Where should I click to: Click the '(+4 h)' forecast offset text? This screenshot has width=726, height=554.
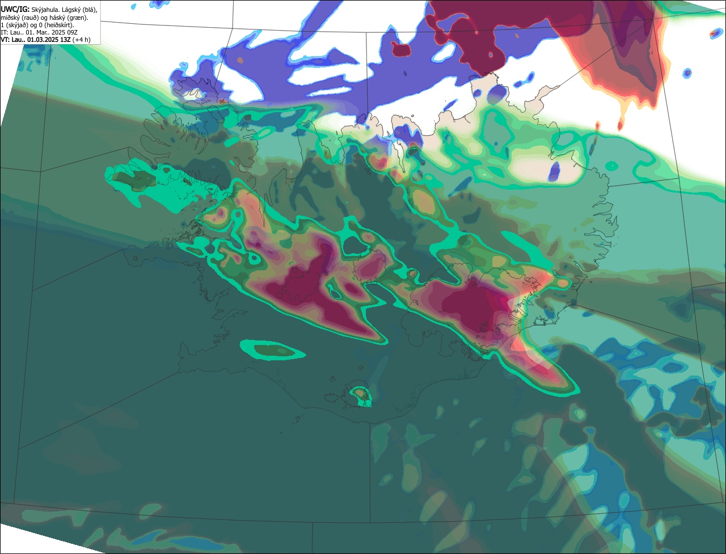(82, 40)
